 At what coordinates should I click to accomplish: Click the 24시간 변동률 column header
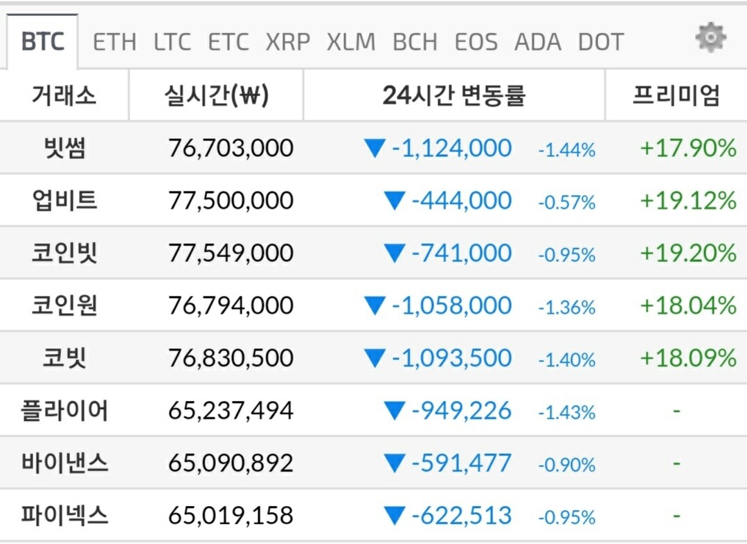click(x=454, y=95)
